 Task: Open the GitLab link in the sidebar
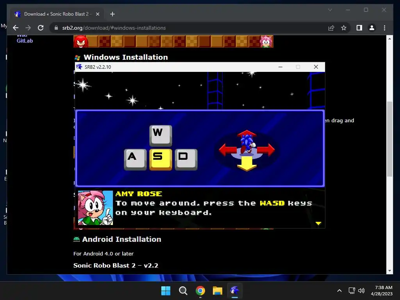point(25,41)
